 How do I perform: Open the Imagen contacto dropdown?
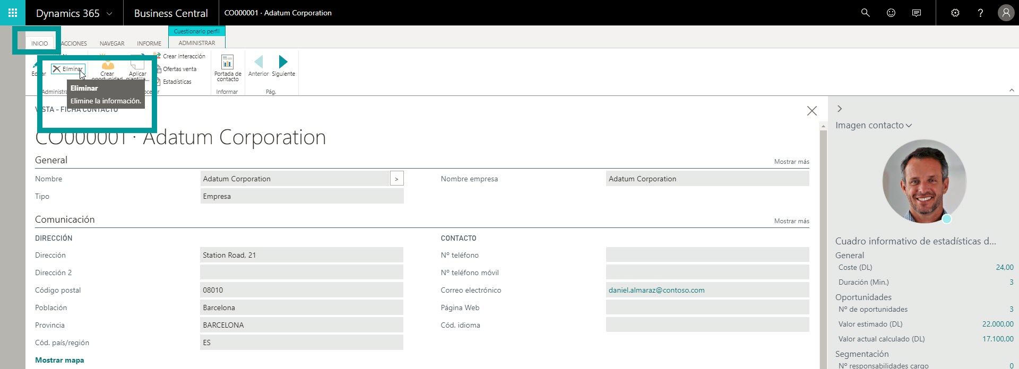[874, 126]
